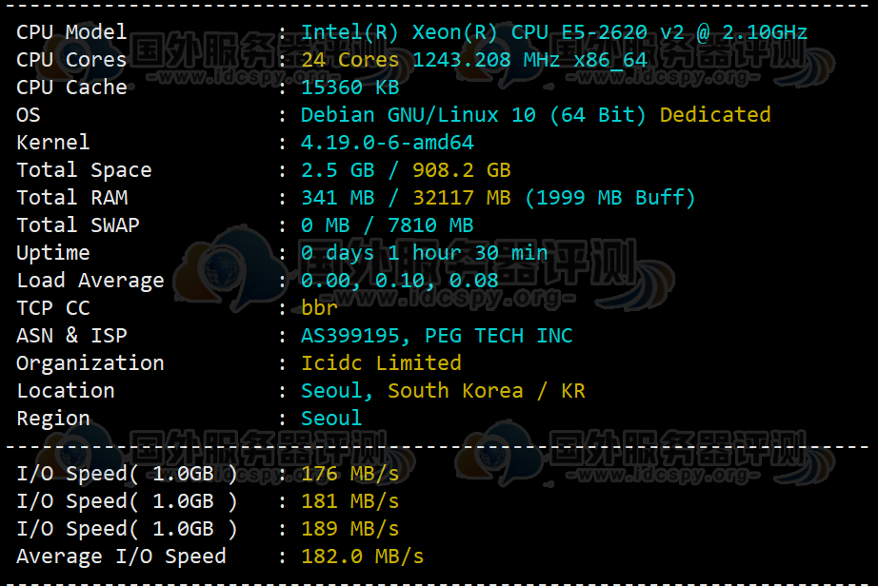The width and height of the screenshot is (878, 586).
Task: Click the Load Average values 0.00, 0.10, 0.08
Action: tap(399, 281)
